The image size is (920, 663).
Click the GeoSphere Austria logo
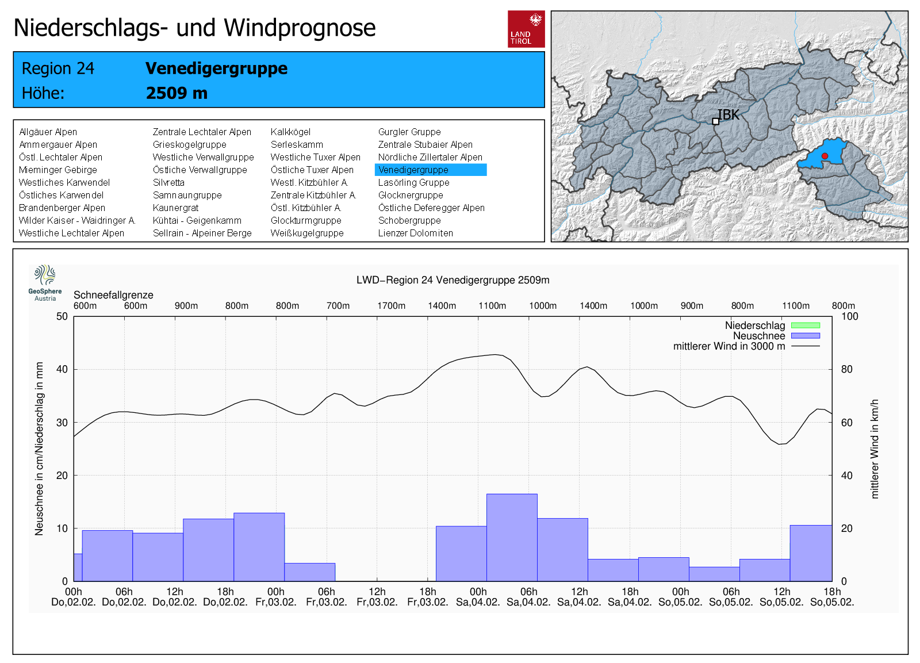45,282
